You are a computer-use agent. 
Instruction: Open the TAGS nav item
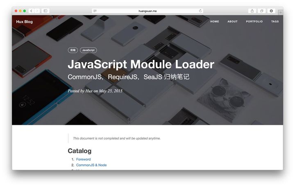275,21
